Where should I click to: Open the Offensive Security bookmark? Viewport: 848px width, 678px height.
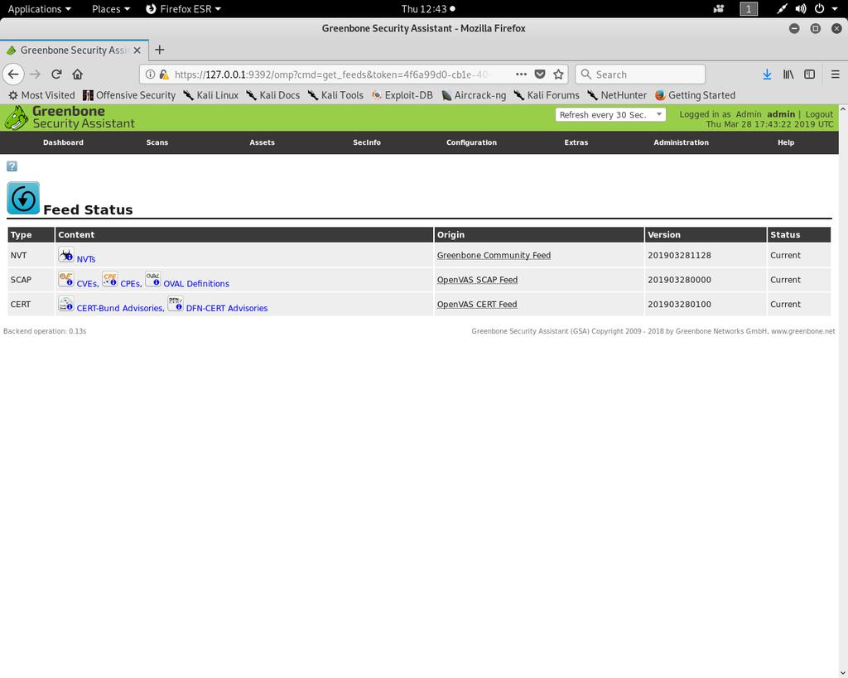pos(129,95)
